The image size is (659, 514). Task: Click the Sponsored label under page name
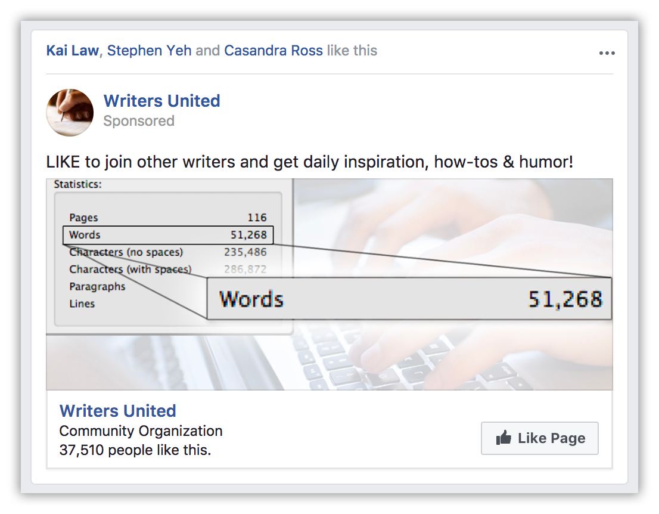139,121
